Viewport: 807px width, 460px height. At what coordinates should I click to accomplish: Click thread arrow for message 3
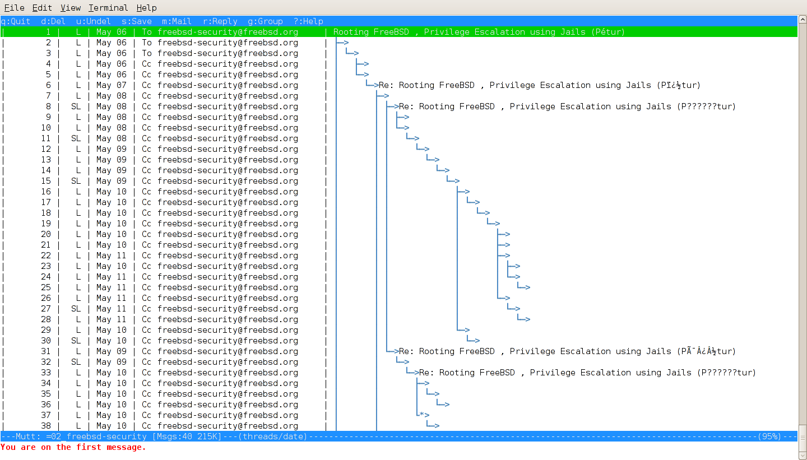(x=353, y=53)
